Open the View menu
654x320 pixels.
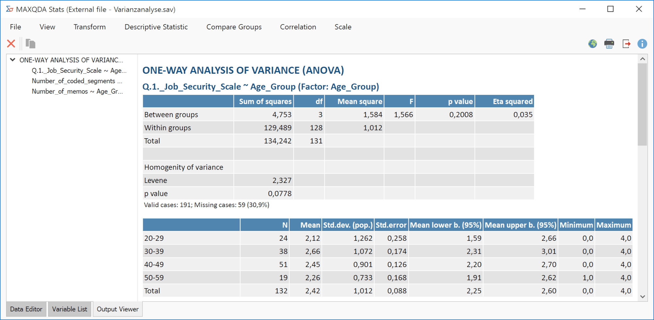point(47,27)
